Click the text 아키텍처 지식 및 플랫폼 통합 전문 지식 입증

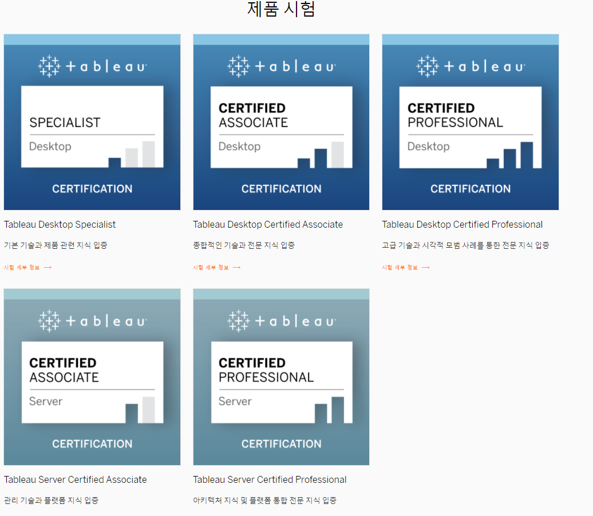point(264,501)
